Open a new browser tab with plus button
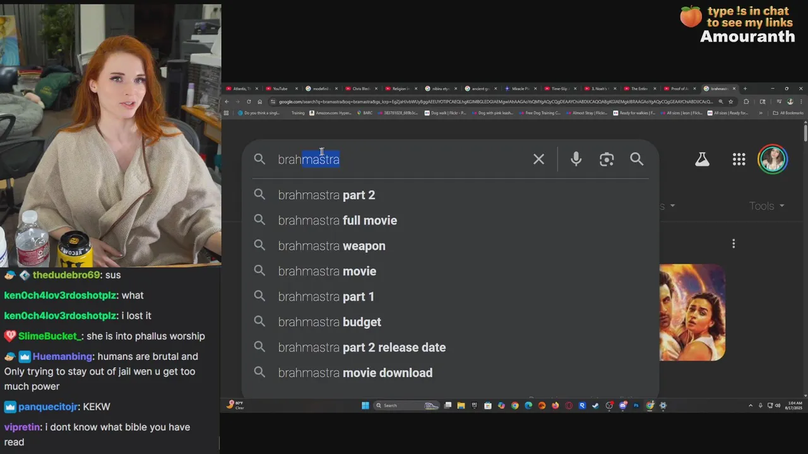 tap(745, 89)
